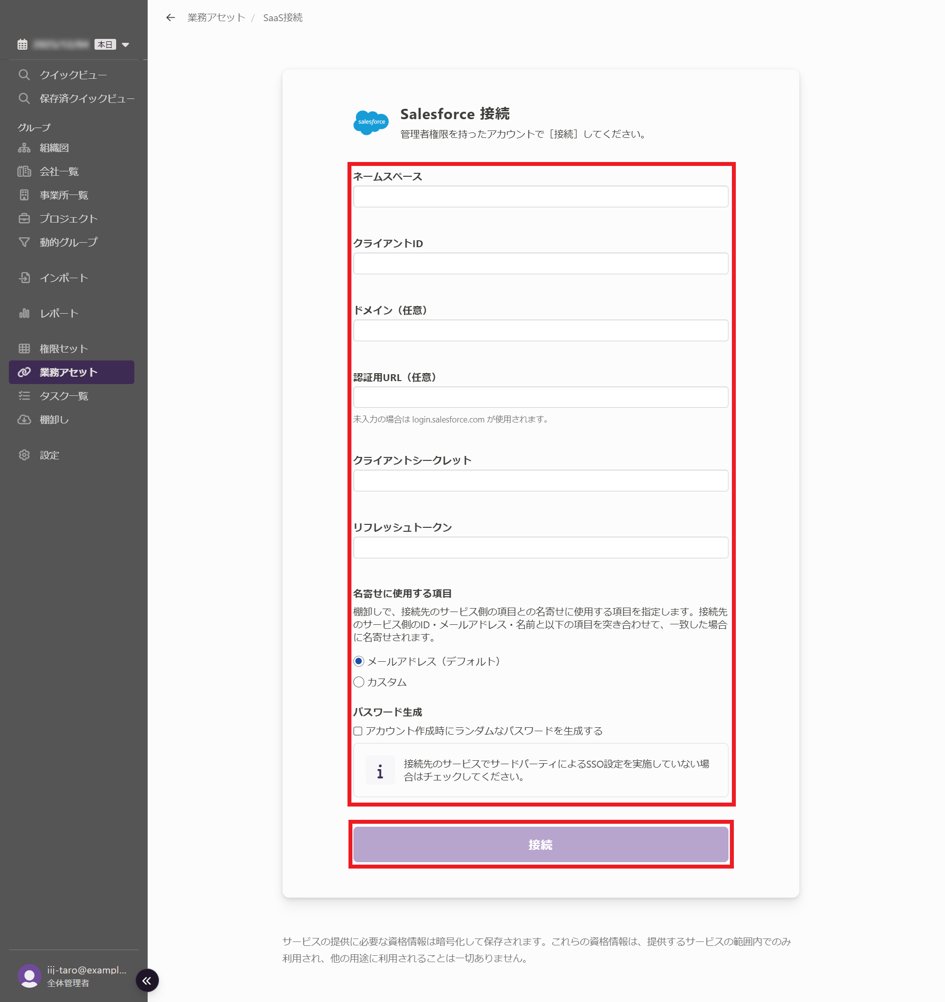Enable random password generation checkbox
945x1002 pixels.
(358, 730)
